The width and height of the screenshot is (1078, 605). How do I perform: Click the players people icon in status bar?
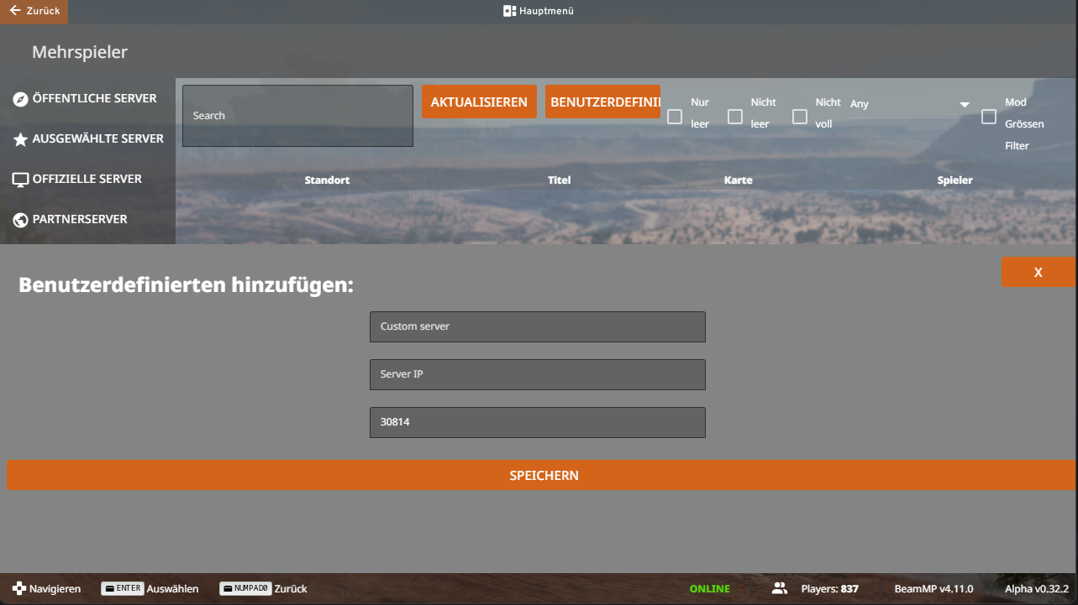coord(780,588)
